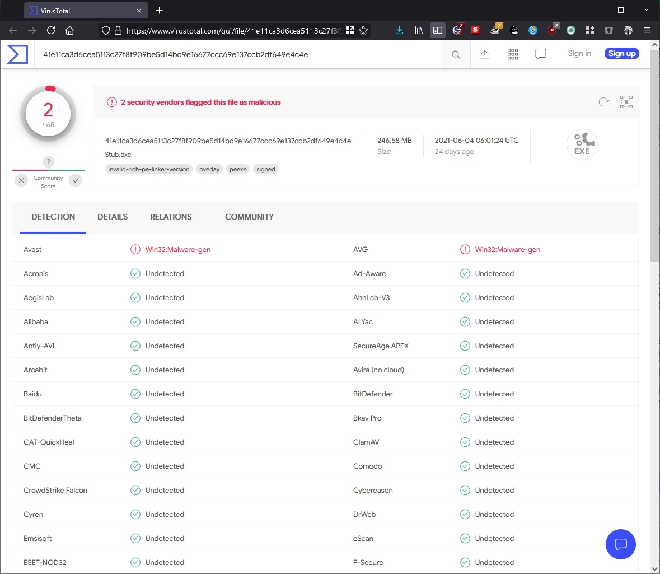Click the VirusTotal logo icon
Viewport: 660px width, 574px height.
click(x=17, y=54)
